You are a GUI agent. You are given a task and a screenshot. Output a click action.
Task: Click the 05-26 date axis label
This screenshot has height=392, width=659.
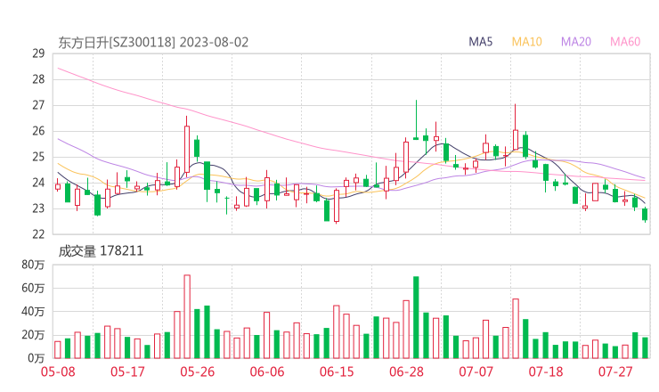(x=197, y=372)
